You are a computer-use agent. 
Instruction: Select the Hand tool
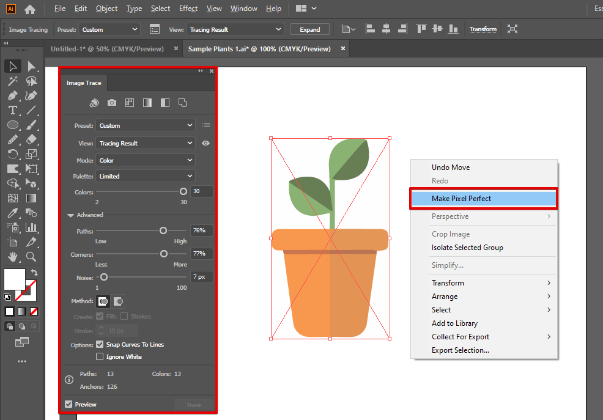point(12,257)
